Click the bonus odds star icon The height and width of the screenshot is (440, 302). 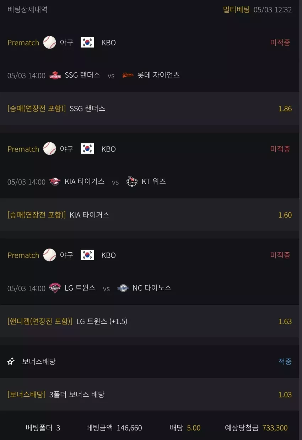[11, 362]
